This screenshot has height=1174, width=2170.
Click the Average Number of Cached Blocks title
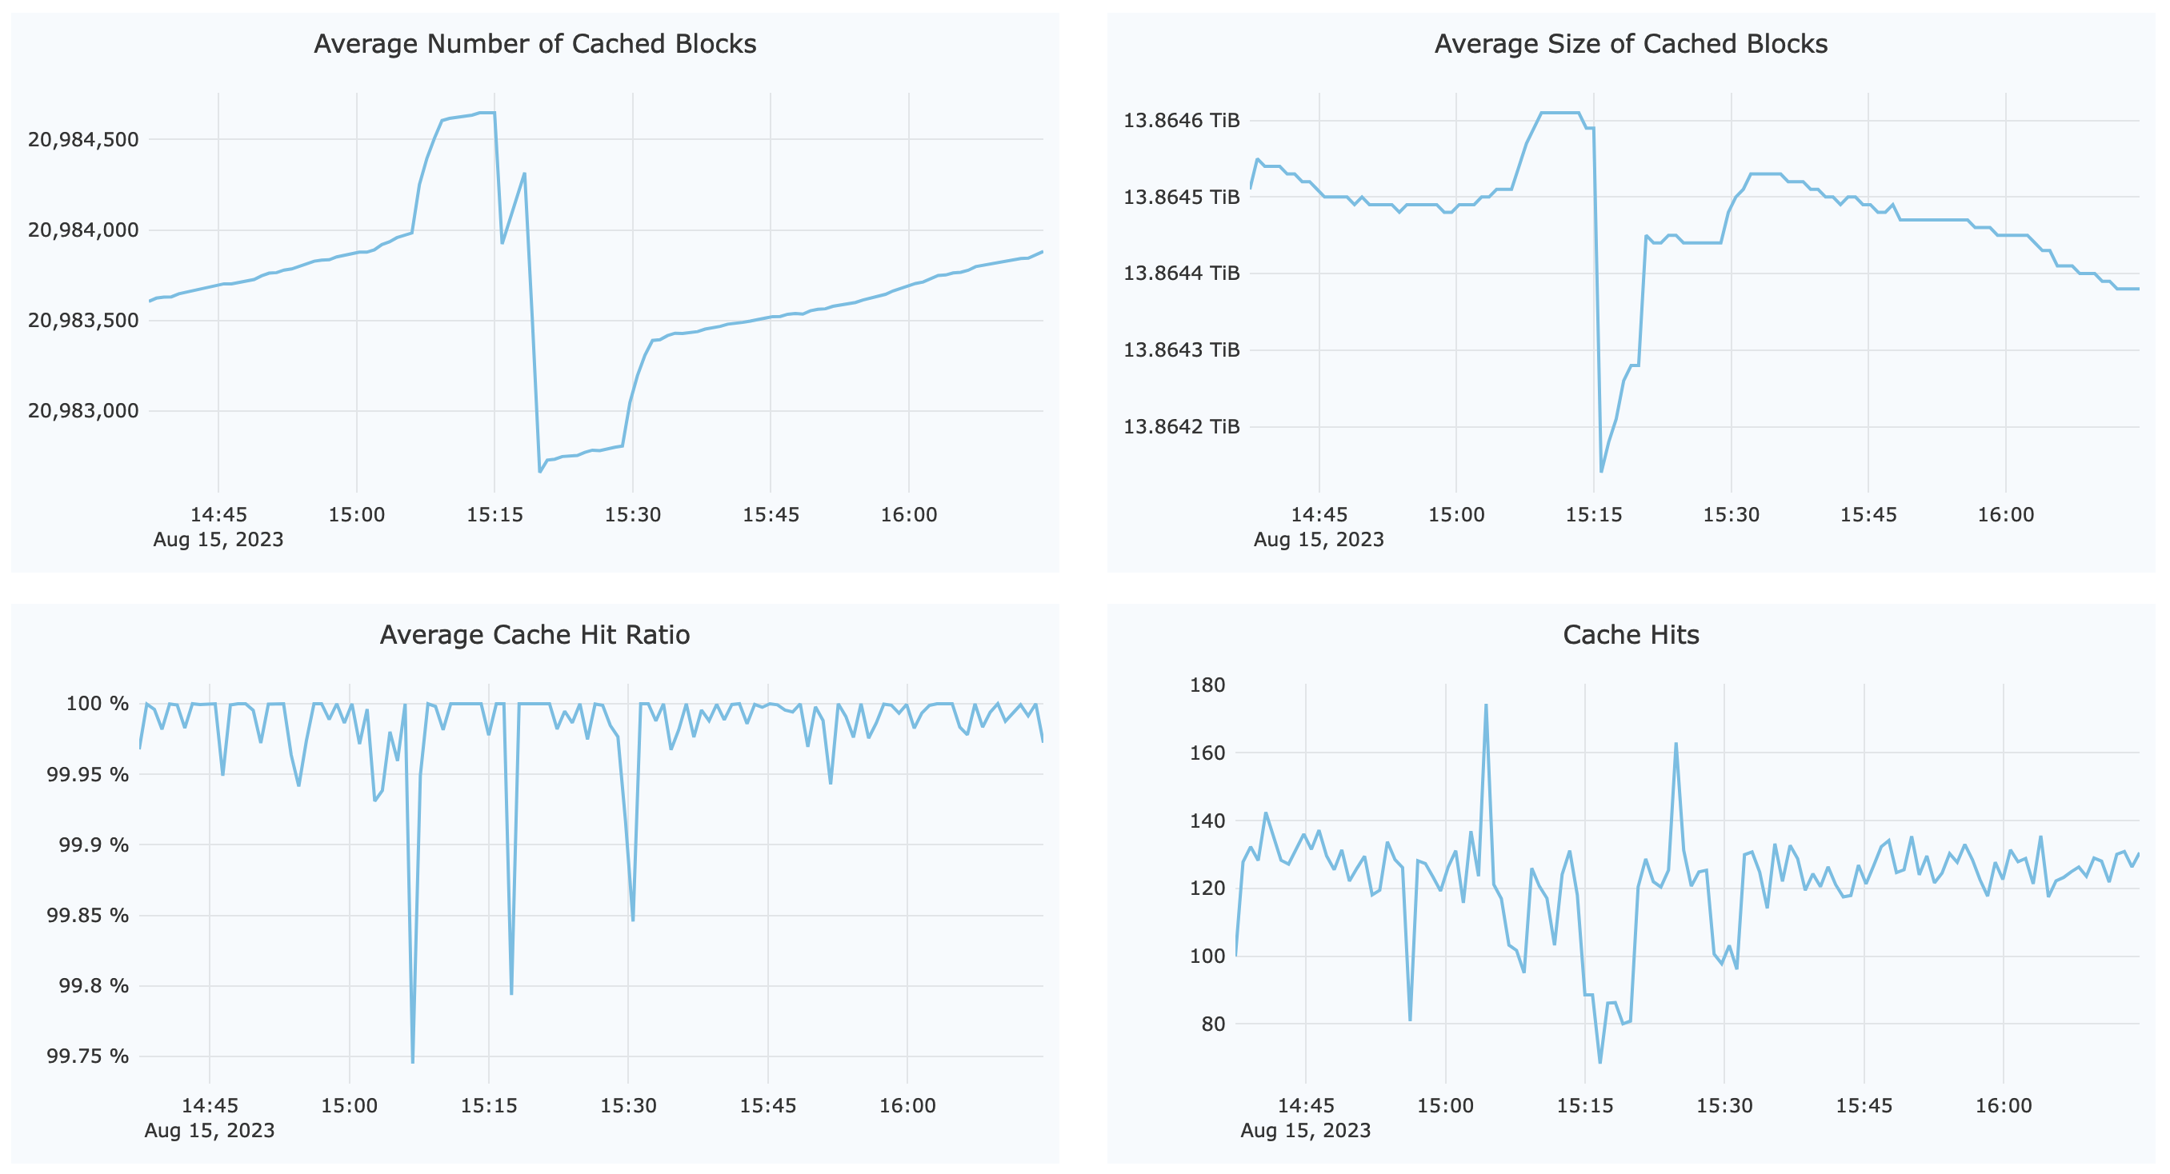click(534, 44)
